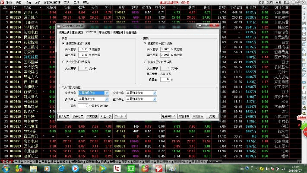Open the 空头平仓 price dropdown
The height and width of the screenshot is (173, 307).
coord(155,99)
